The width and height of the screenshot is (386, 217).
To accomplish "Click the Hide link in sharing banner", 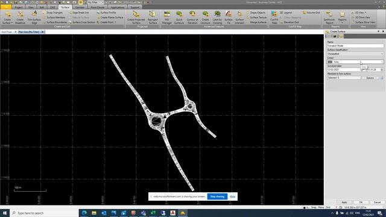I will (232, 197).
